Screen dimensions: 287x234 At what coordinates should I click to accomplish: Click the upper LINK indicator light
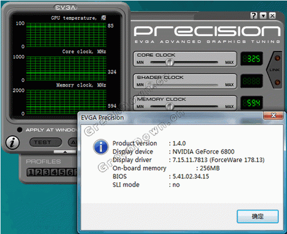pyautogui.click(x=277, y=58)
